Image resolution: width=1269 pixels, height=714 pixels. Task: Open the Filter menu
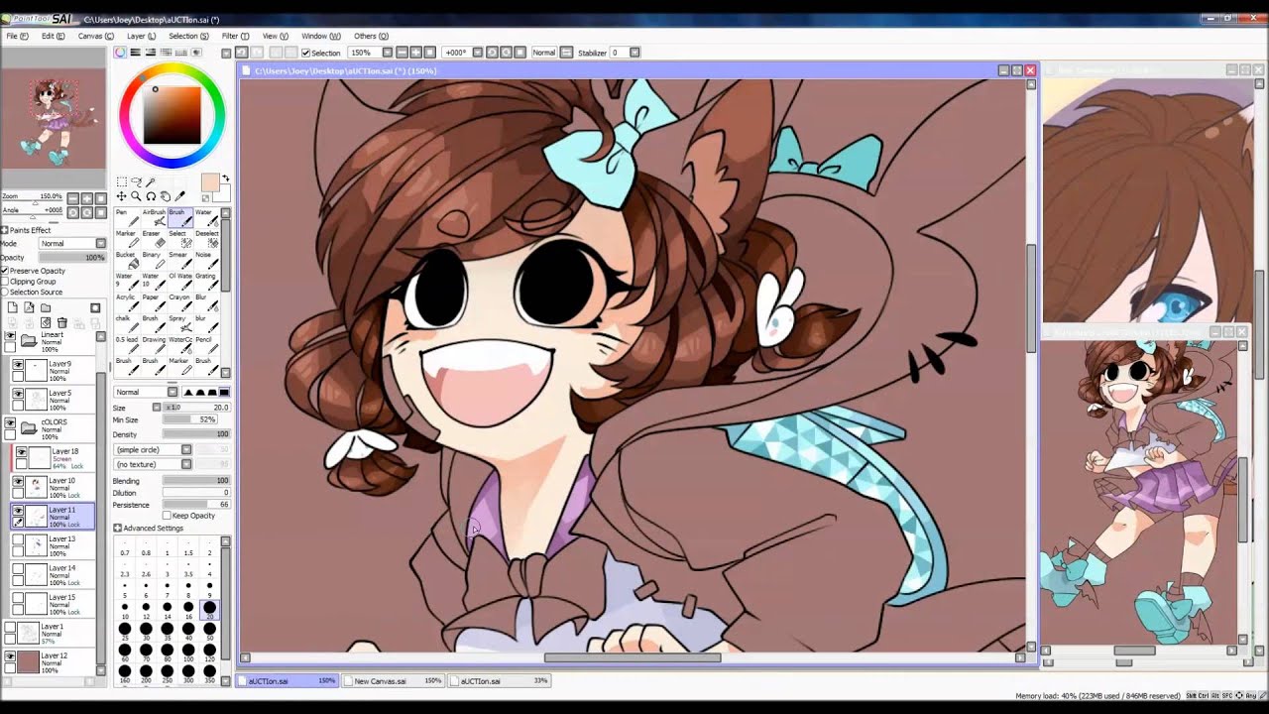(235, 36)
